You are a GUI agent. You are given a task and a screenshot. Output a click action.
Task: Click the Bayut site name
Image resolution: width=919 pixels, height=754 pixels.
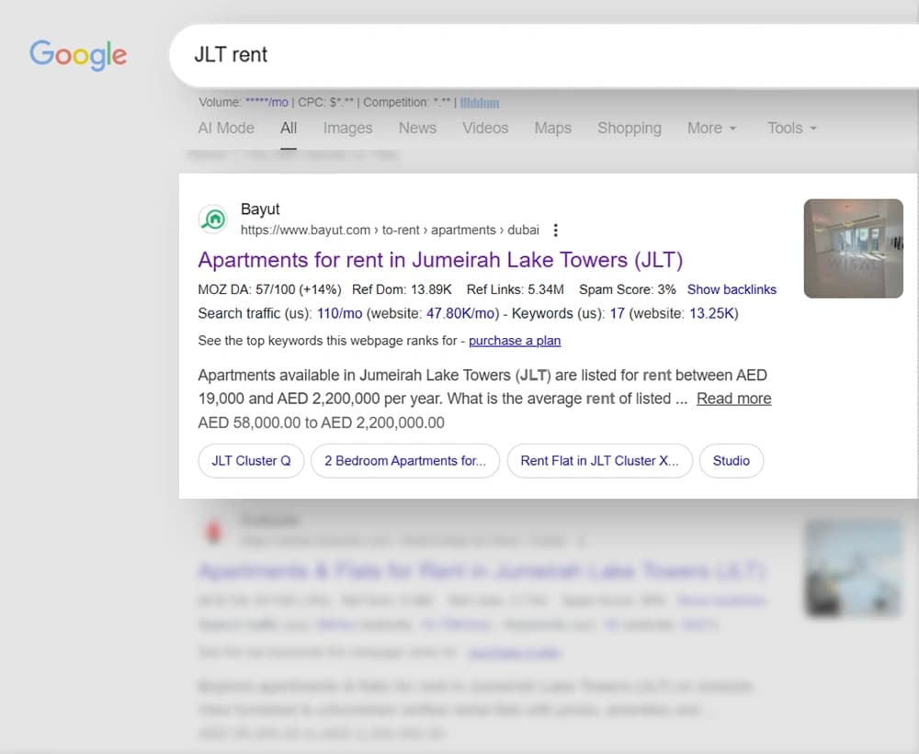(x=260, y=209)
